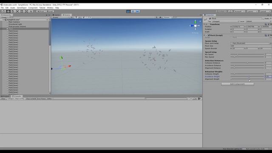
Task: Open the Gizmos dropdown
Action: pos(167,17)
